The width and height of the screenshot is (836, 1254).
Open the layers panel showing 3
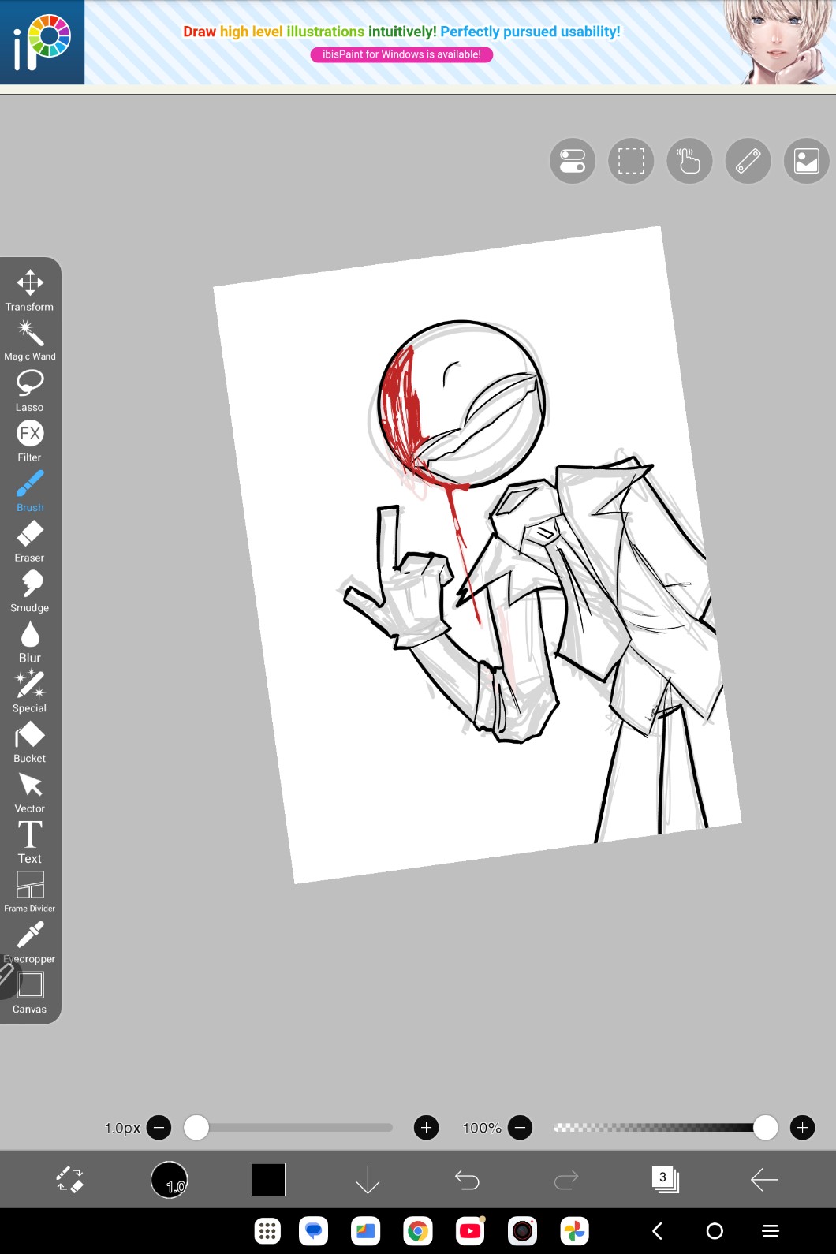click(665, 1180)
